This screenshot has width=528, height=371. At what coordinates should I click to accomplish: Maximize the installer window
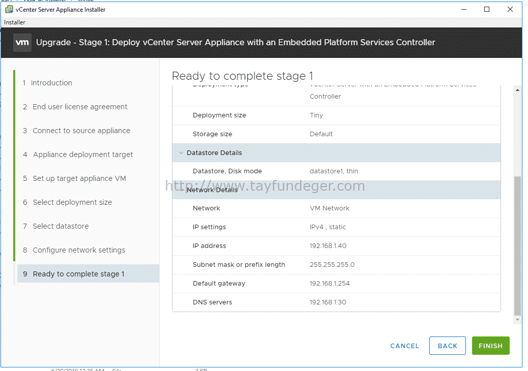coord(487,10)
